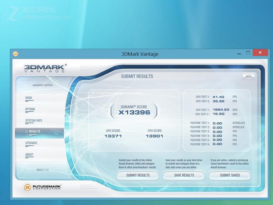Click the Save Results button
273x205 pixels.
tap(184, 175)
